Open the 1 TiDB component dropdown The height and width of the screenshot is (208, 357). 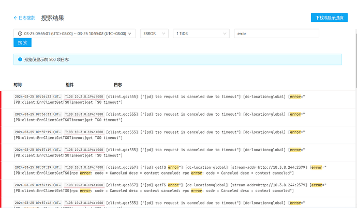[201, 34]
